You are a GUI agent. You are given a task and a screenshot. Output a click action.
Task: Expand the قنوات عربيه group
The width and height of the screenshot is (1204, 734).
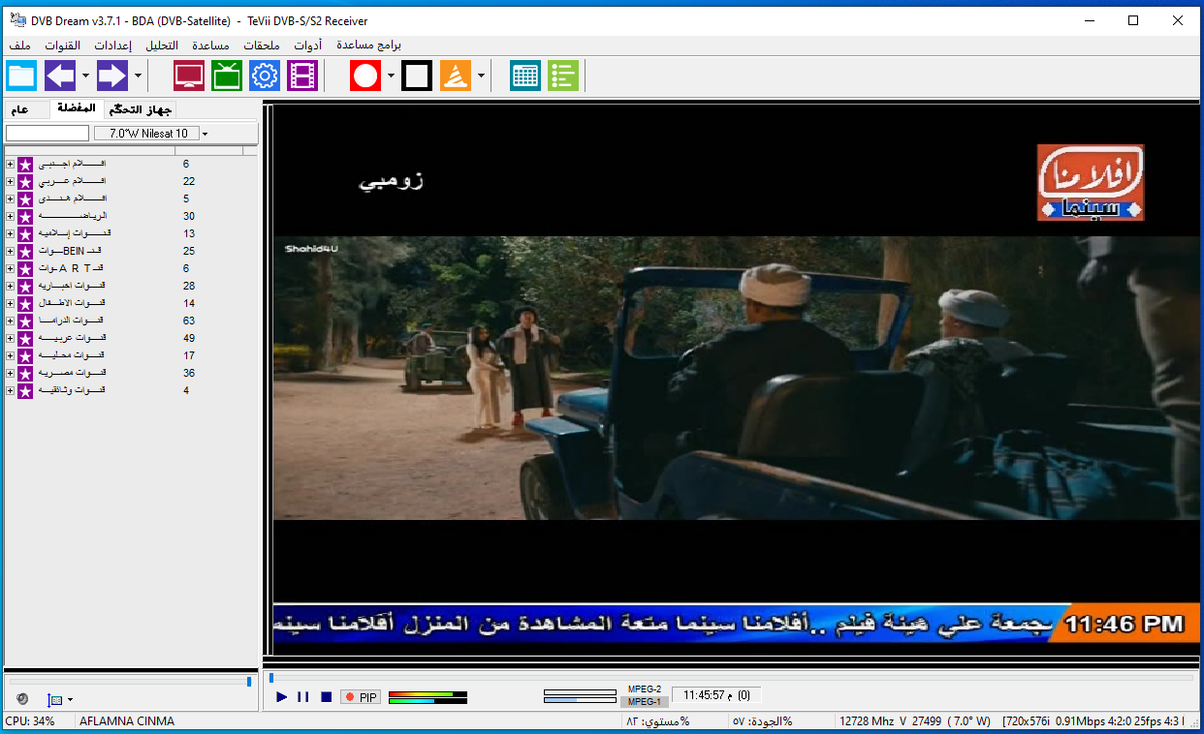[10, 338]
